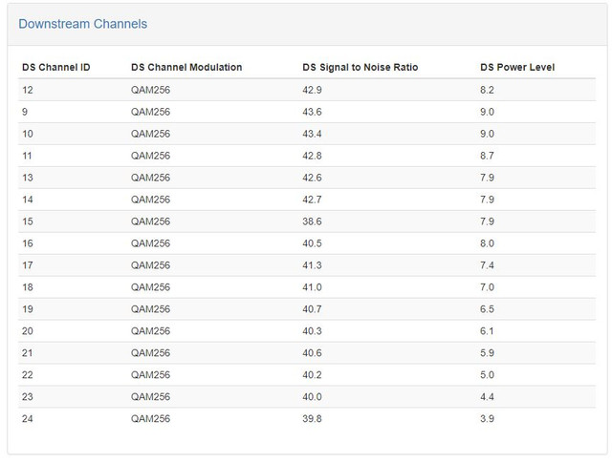Select SNR value 43.4

click(312, 134)
